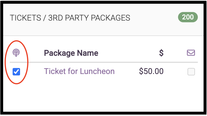
Task: Click the envelope email icon header
Action: click(x=191, y=53)
